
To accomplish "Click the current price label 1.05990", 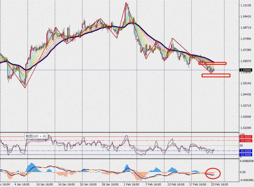I will [x=245, y=70].
